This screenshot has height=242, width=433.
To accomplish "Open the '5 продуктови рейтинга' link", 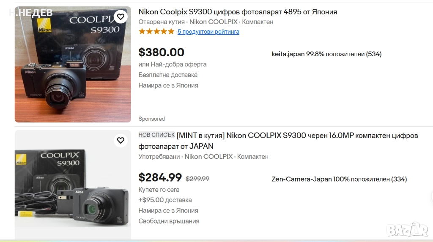I will tap(208, 32).
